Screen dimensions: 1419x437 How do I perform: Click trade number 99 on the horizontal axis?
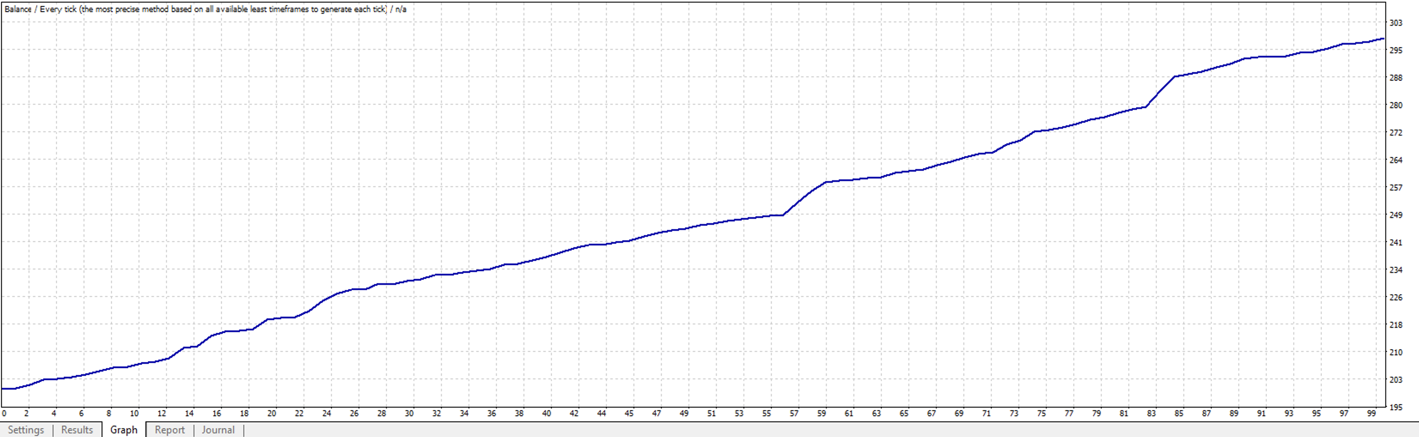tap(1371, 413)
